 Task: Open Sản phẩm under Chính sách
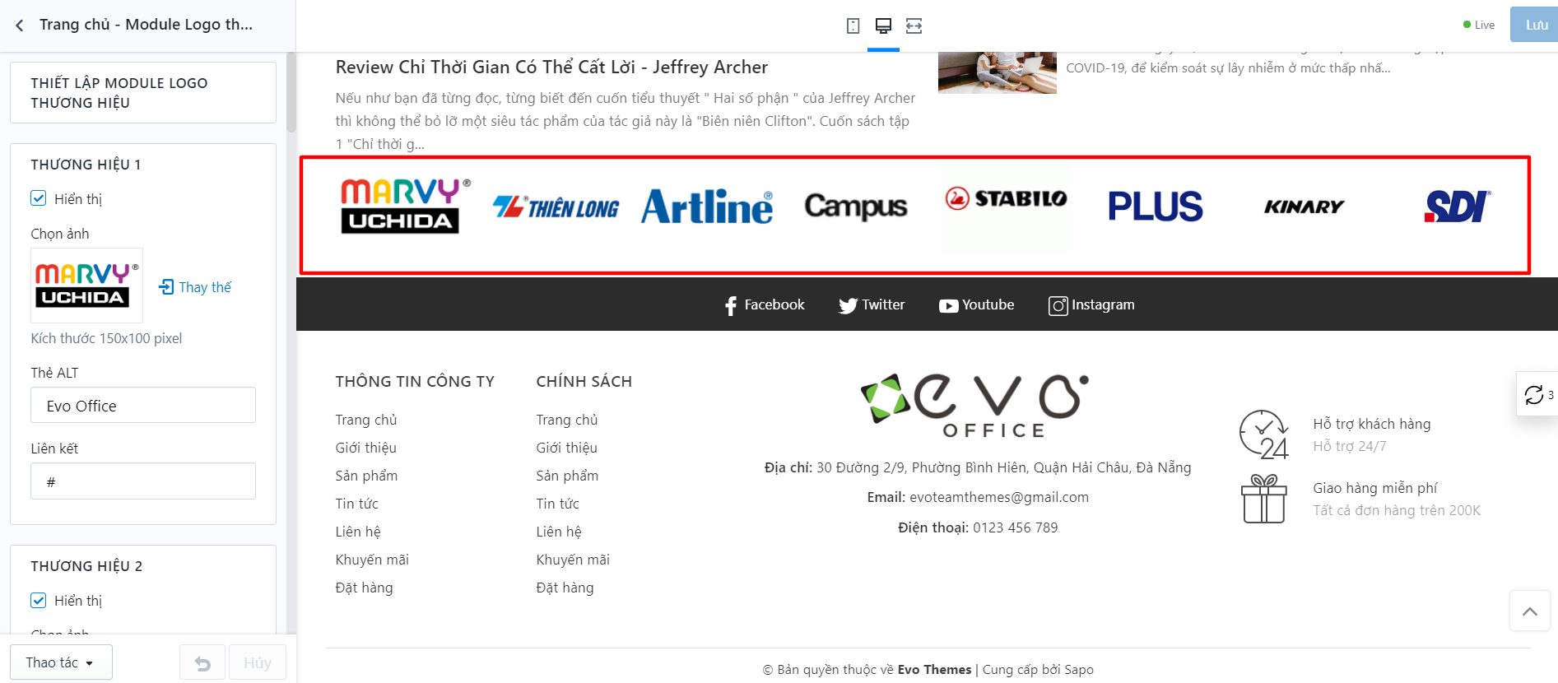[567, 476]
